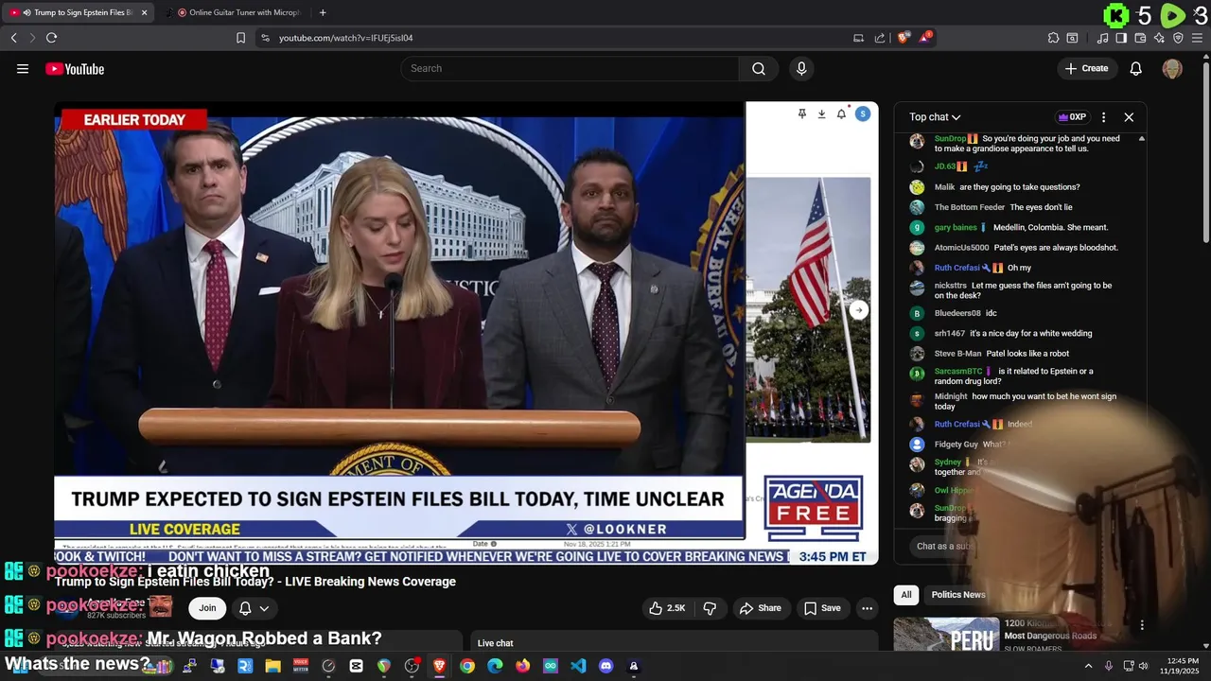The width and height of the screenshot is (1211, 681).
Task: Open Leo AI sparkle icon
Action: pos(1159,38)
